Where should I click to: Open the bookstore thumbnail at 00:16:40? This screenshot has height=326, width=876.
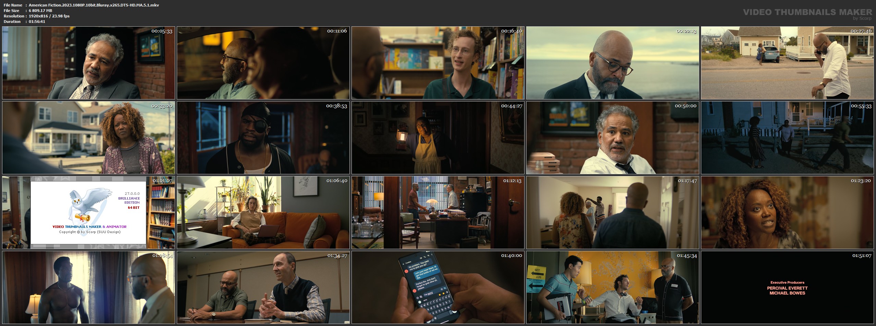click(x=438, y=63)
